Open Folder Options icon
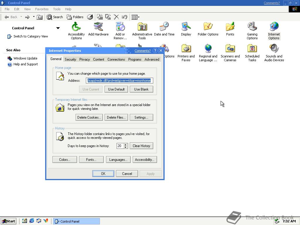 pos(208,29)
